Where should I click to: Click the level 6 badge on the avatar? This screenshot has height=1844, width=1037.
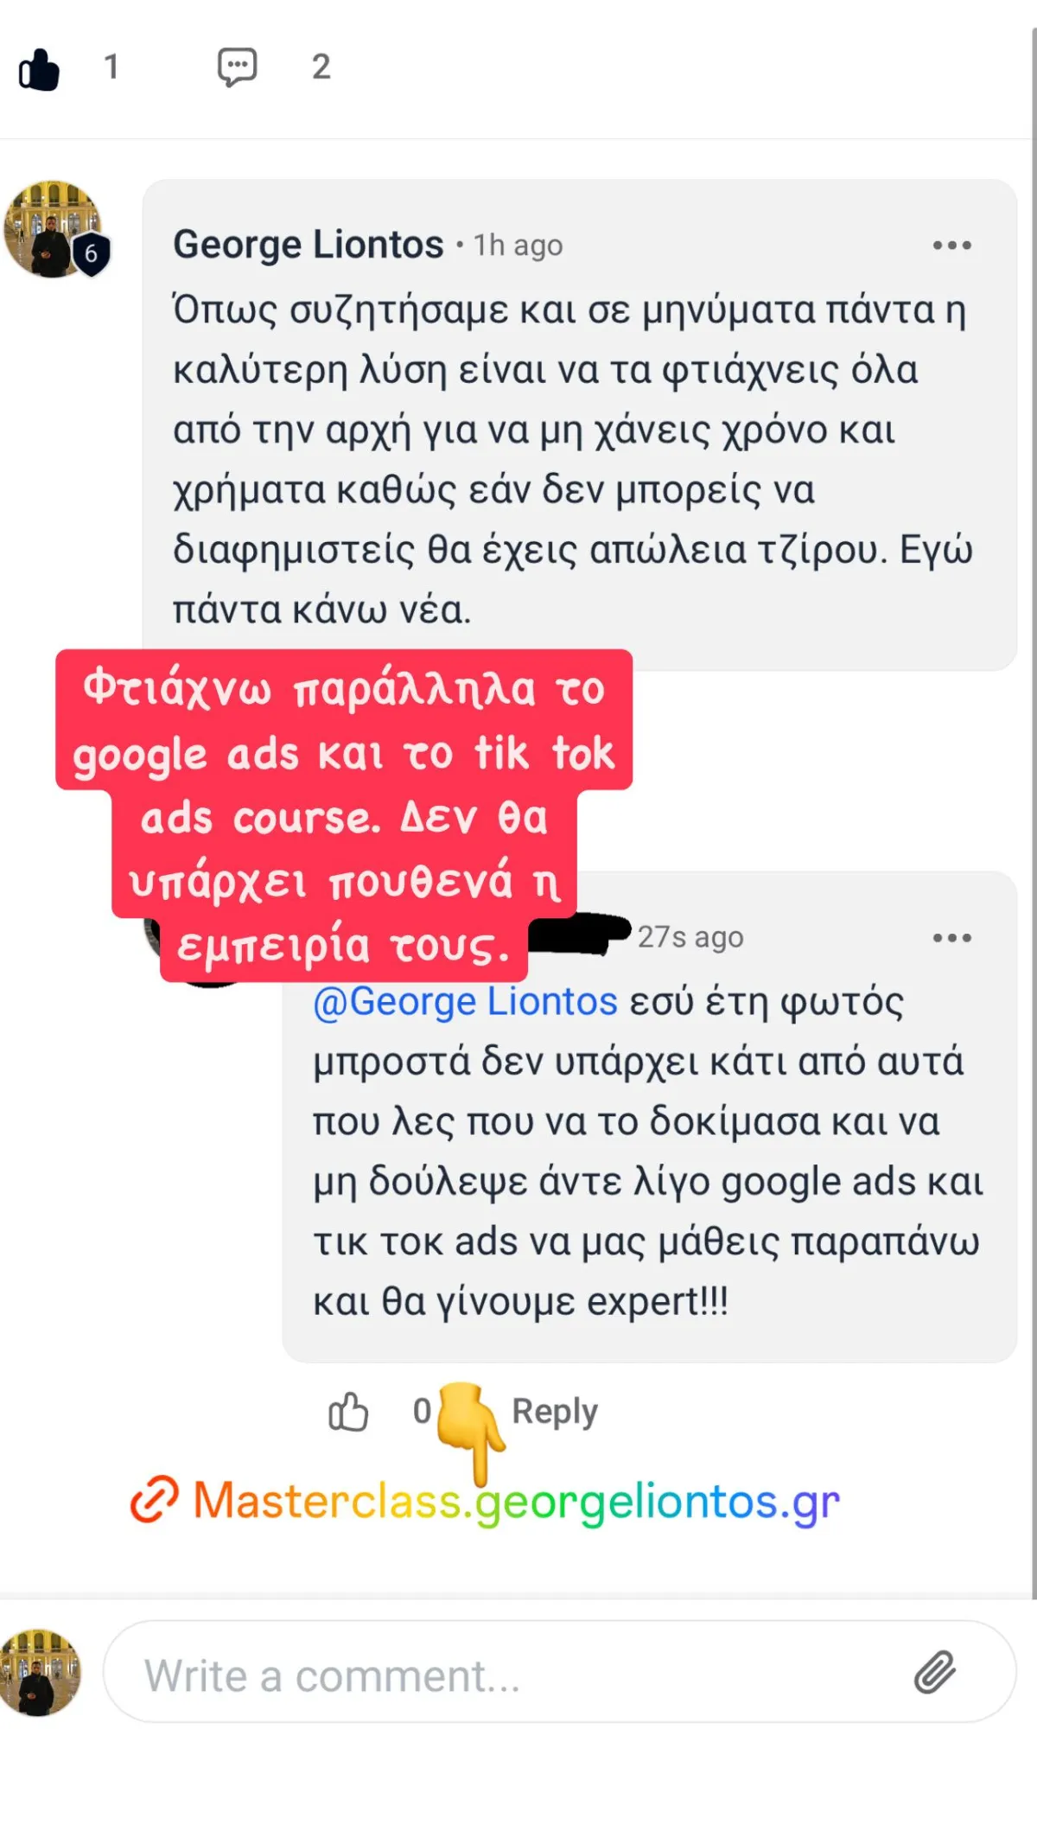tap(91, 254)
